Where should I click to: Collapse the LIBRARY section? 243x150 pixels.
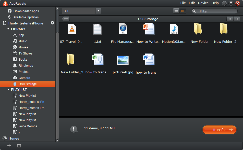8,29
